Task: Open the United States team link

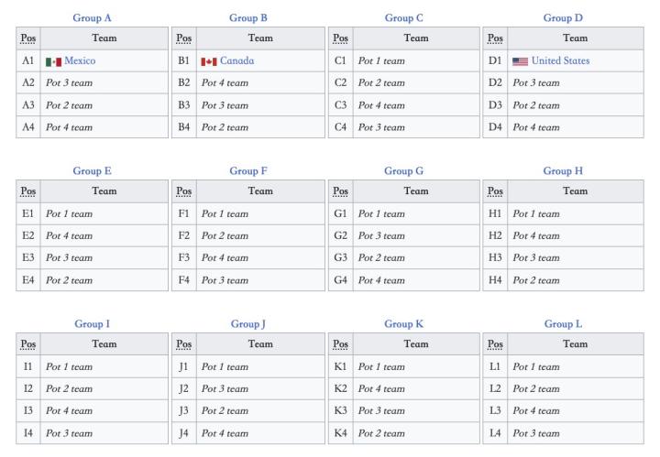Action: coord(560,61)
